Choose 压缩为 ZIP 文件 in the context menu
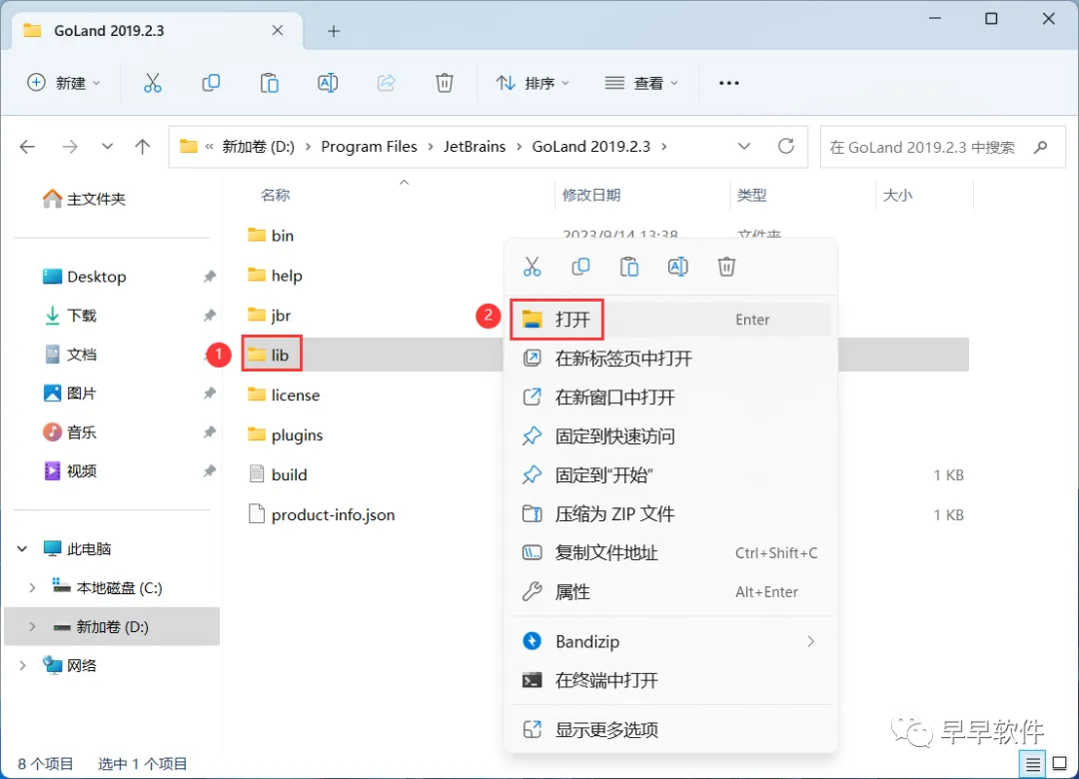The height and width of the screenshot is (779, 1079). pos(670,514)
